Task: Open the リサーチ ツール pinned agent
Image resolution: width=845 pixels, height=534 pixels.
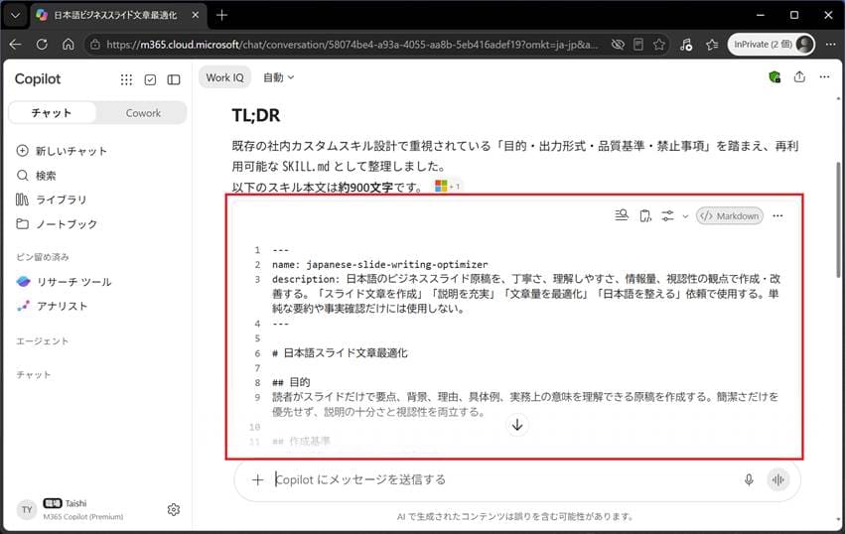Action: click(65, 282)
